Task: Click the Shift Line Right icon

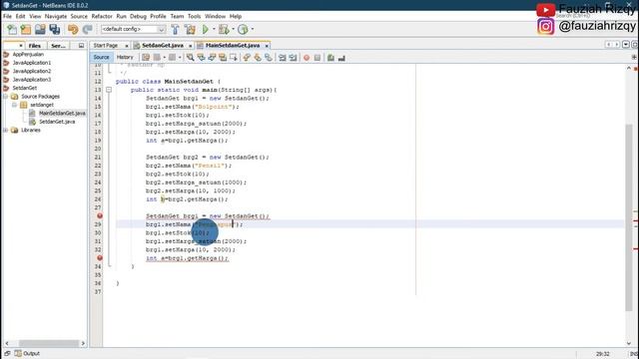Action: click(x=293, y=58)
